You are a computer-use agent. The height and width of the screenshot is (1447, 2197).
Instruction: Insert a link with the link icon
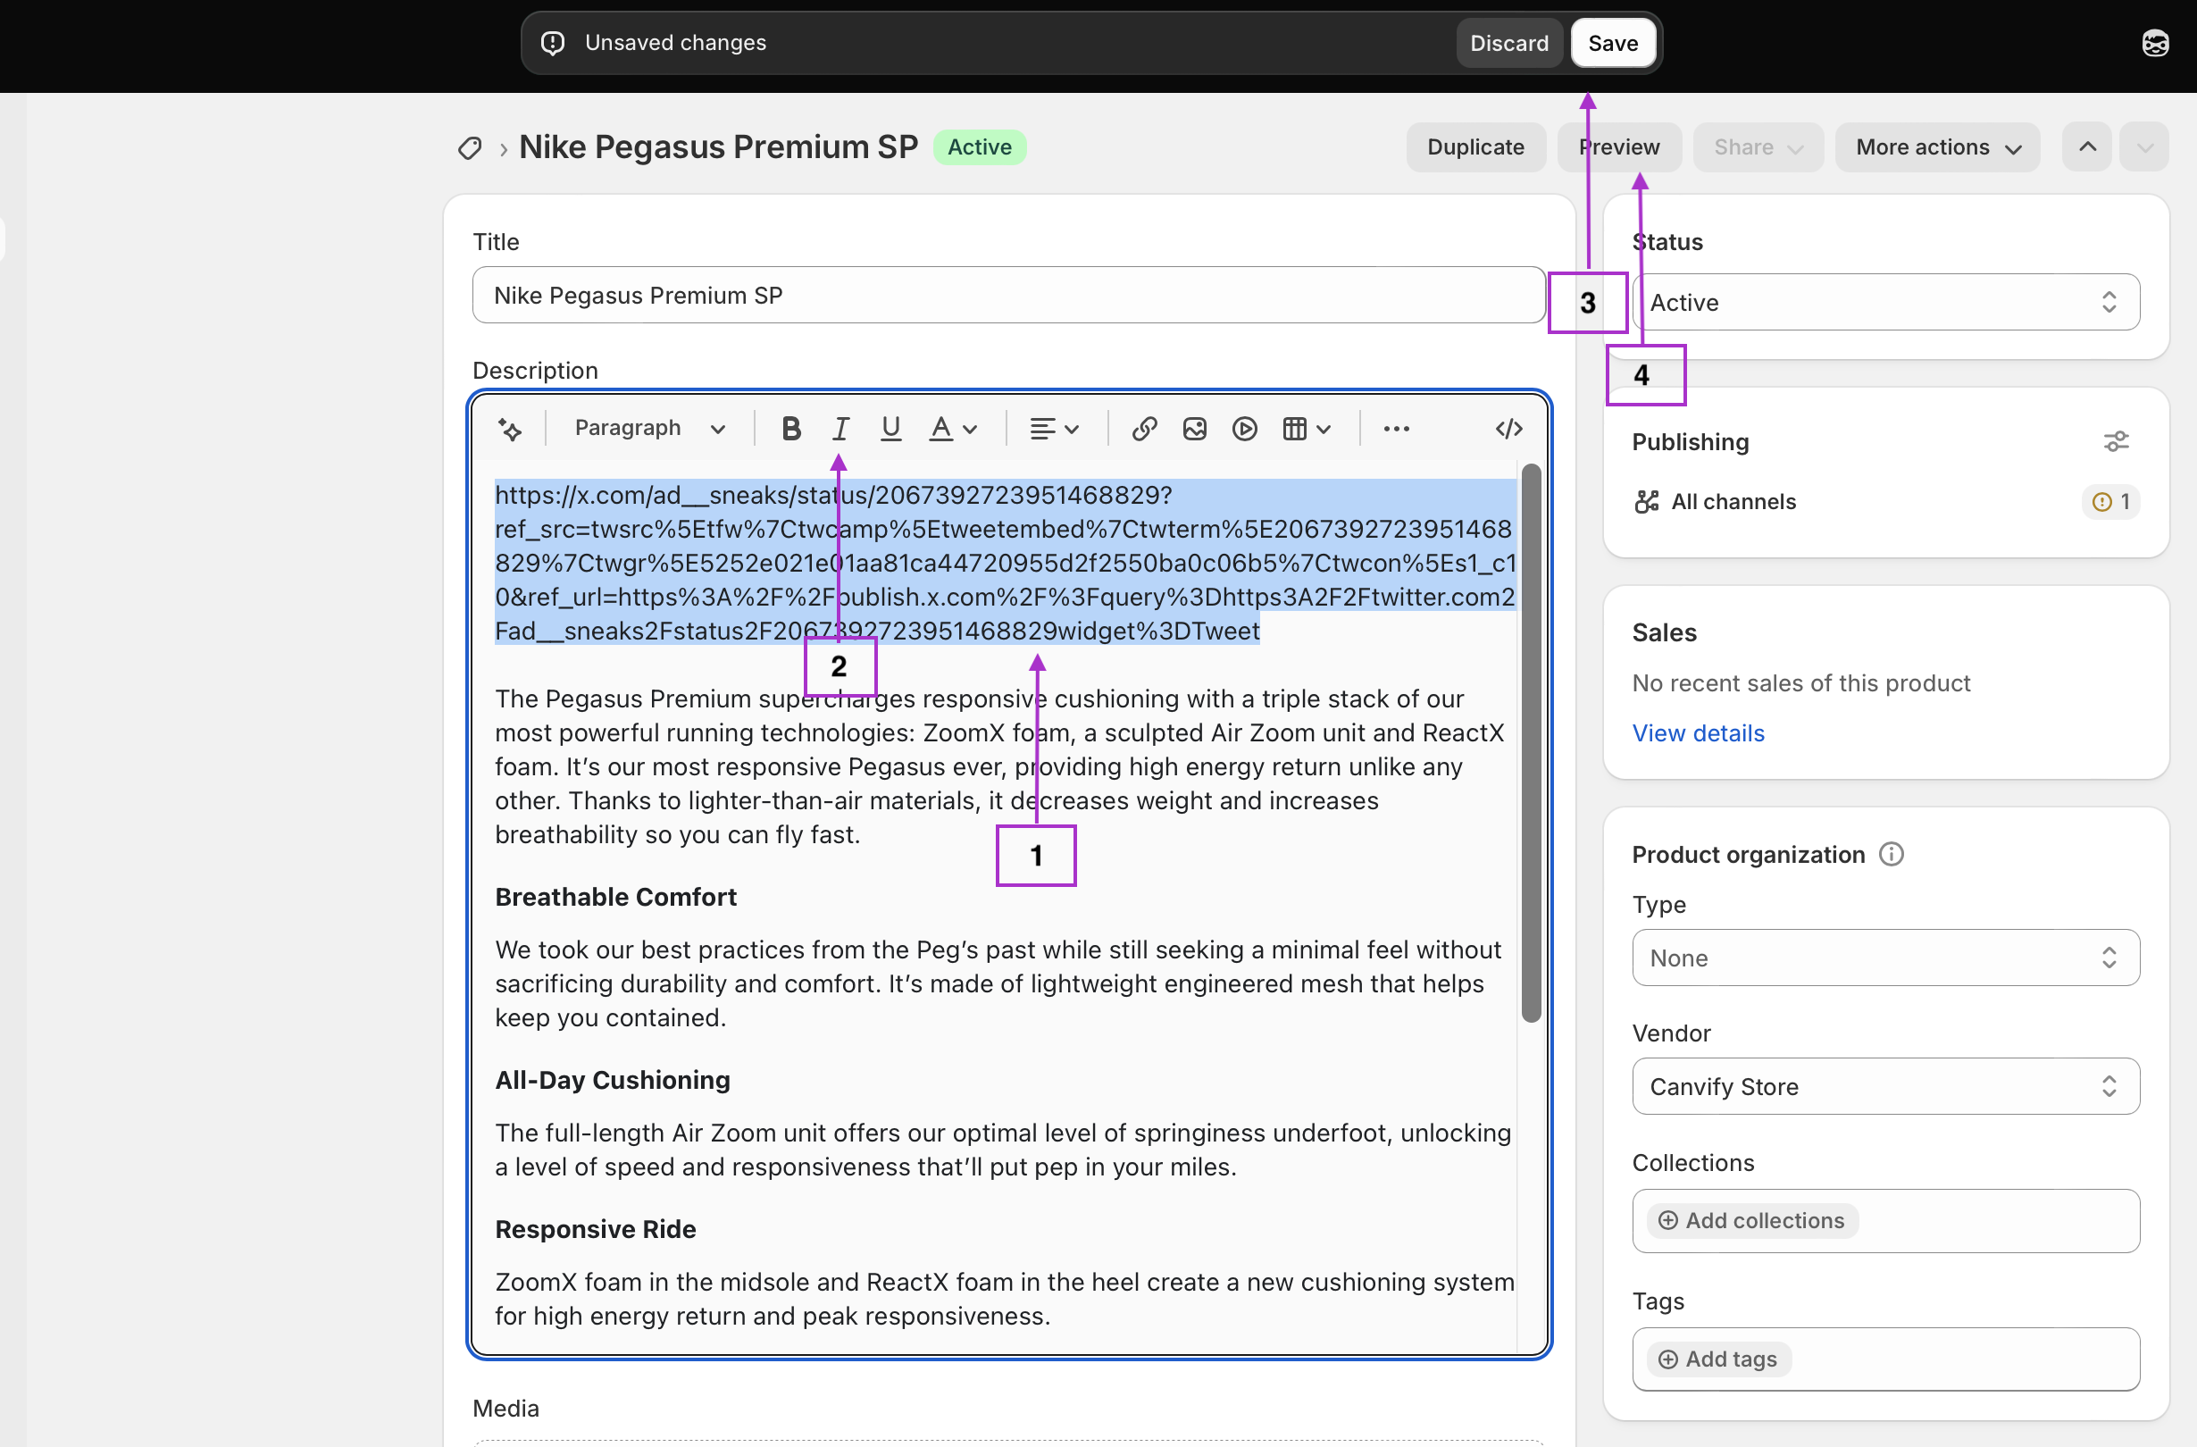coord(1145,429)
